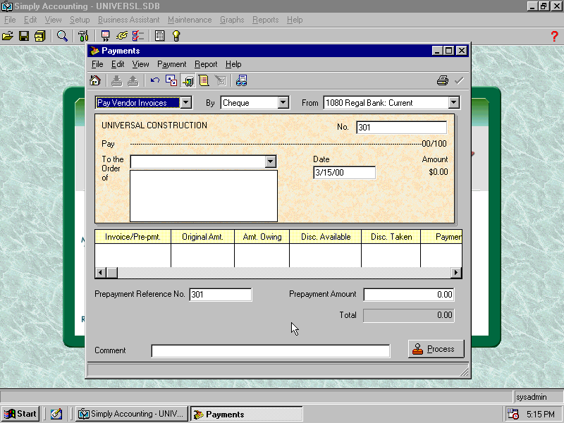Click the printer icon in Payments window

click(x=443, y=80)
